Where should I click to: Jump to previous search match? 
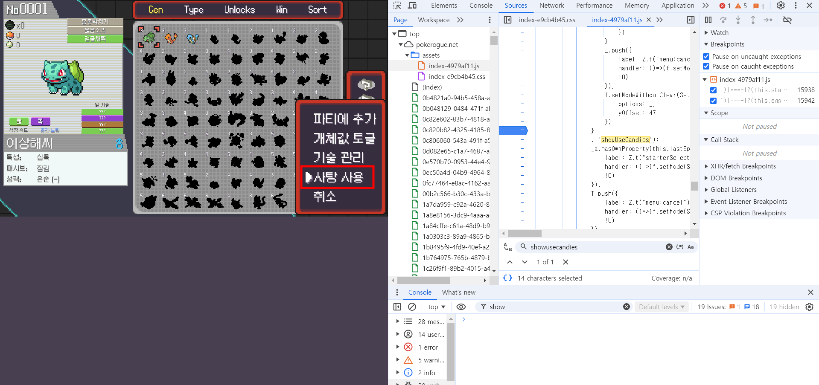(510, 262)
